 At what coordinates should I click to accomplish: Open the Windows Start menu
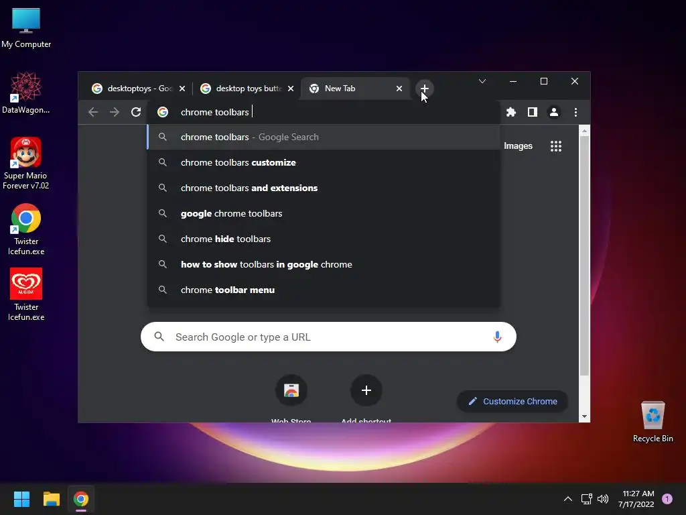pos(21,499)
